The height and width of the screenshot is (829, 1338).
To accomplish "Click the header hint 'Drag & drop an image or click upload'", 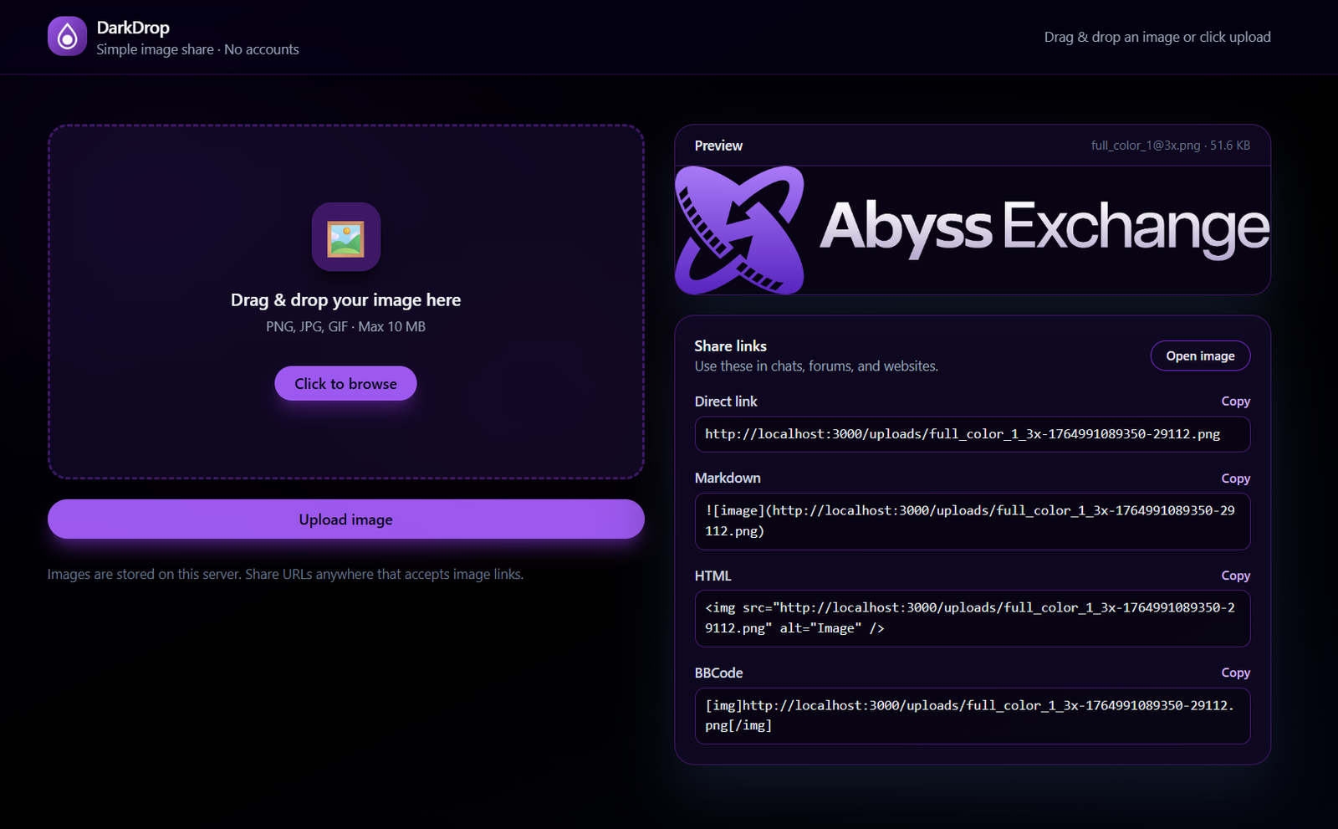I will 1157,37.
